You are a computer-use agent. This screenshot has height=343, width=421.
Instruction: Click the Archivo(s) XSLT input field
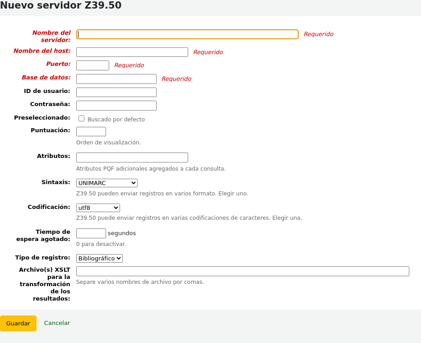point(242,271)
